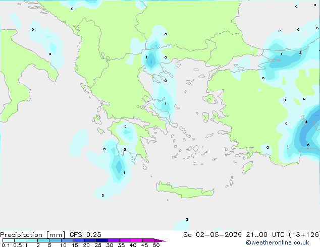This screenshot has width=320, height=247.
Task: Click the '10' legend scale label
Action: 63,245
